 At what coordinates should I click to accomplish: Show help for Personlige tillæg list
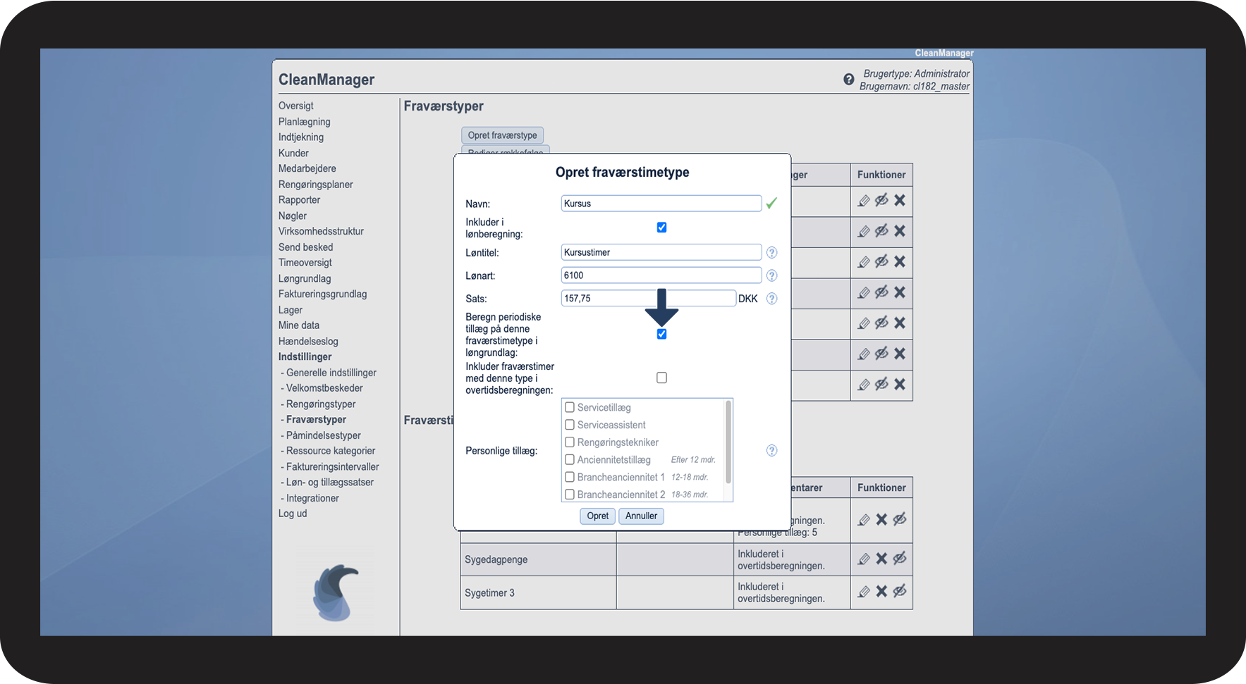click(x=771, y=450)
